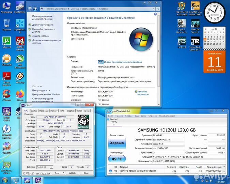Open the Компьютер desktop icon
Viewport: 230px width, 184px height.
(6, 7)
